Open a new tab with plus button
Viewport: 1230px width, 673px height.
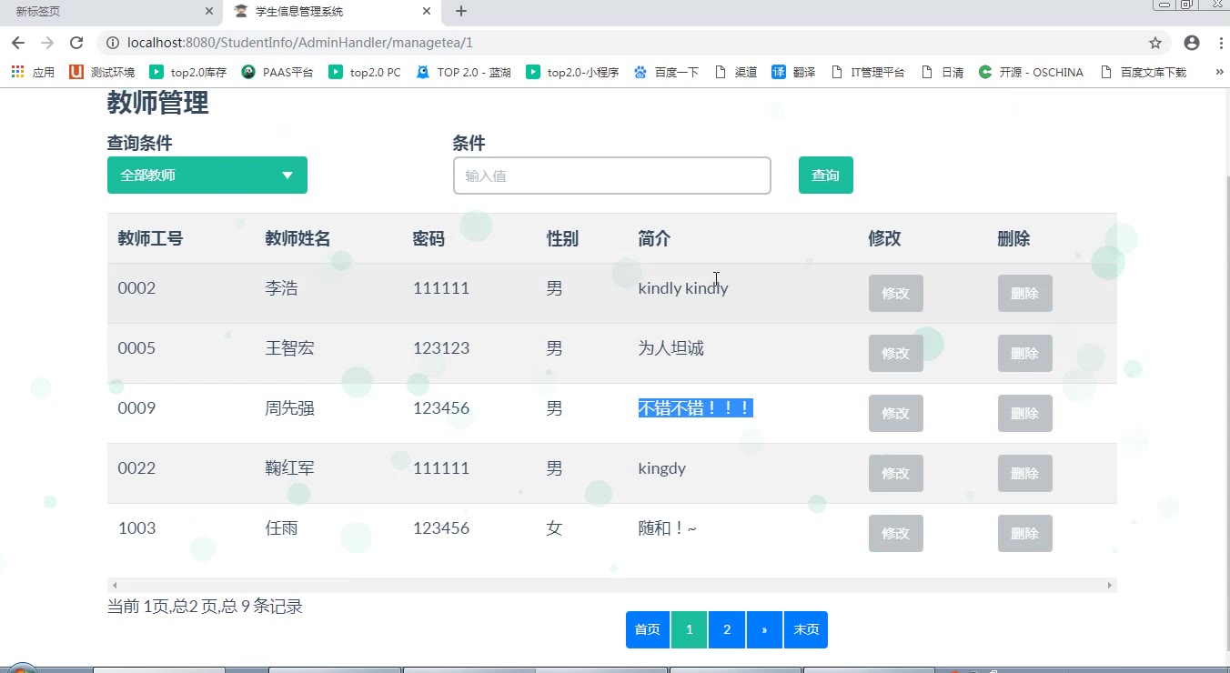coord(461,12)
